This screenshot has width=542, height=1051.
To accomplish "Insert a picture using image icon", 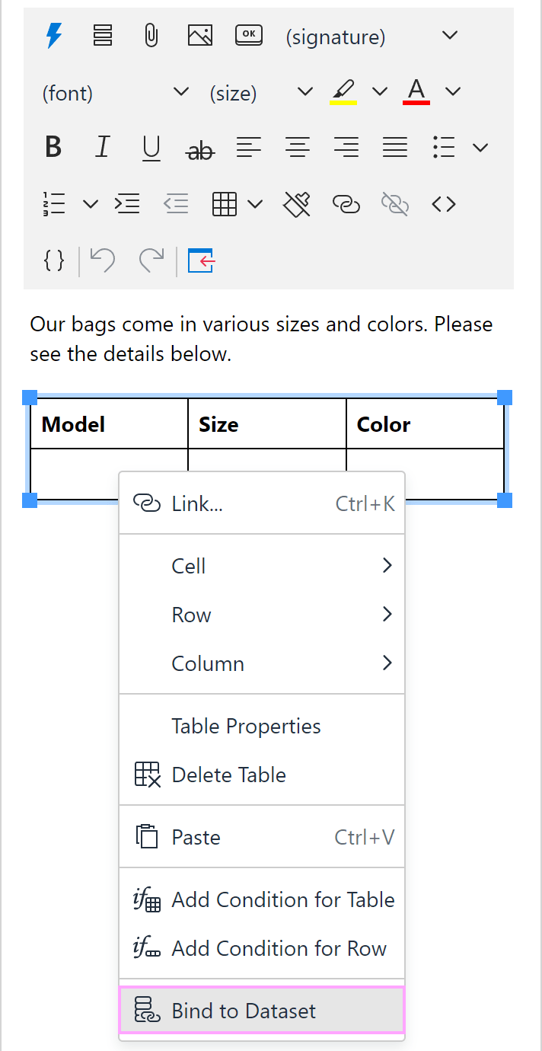I will [200, 35].
